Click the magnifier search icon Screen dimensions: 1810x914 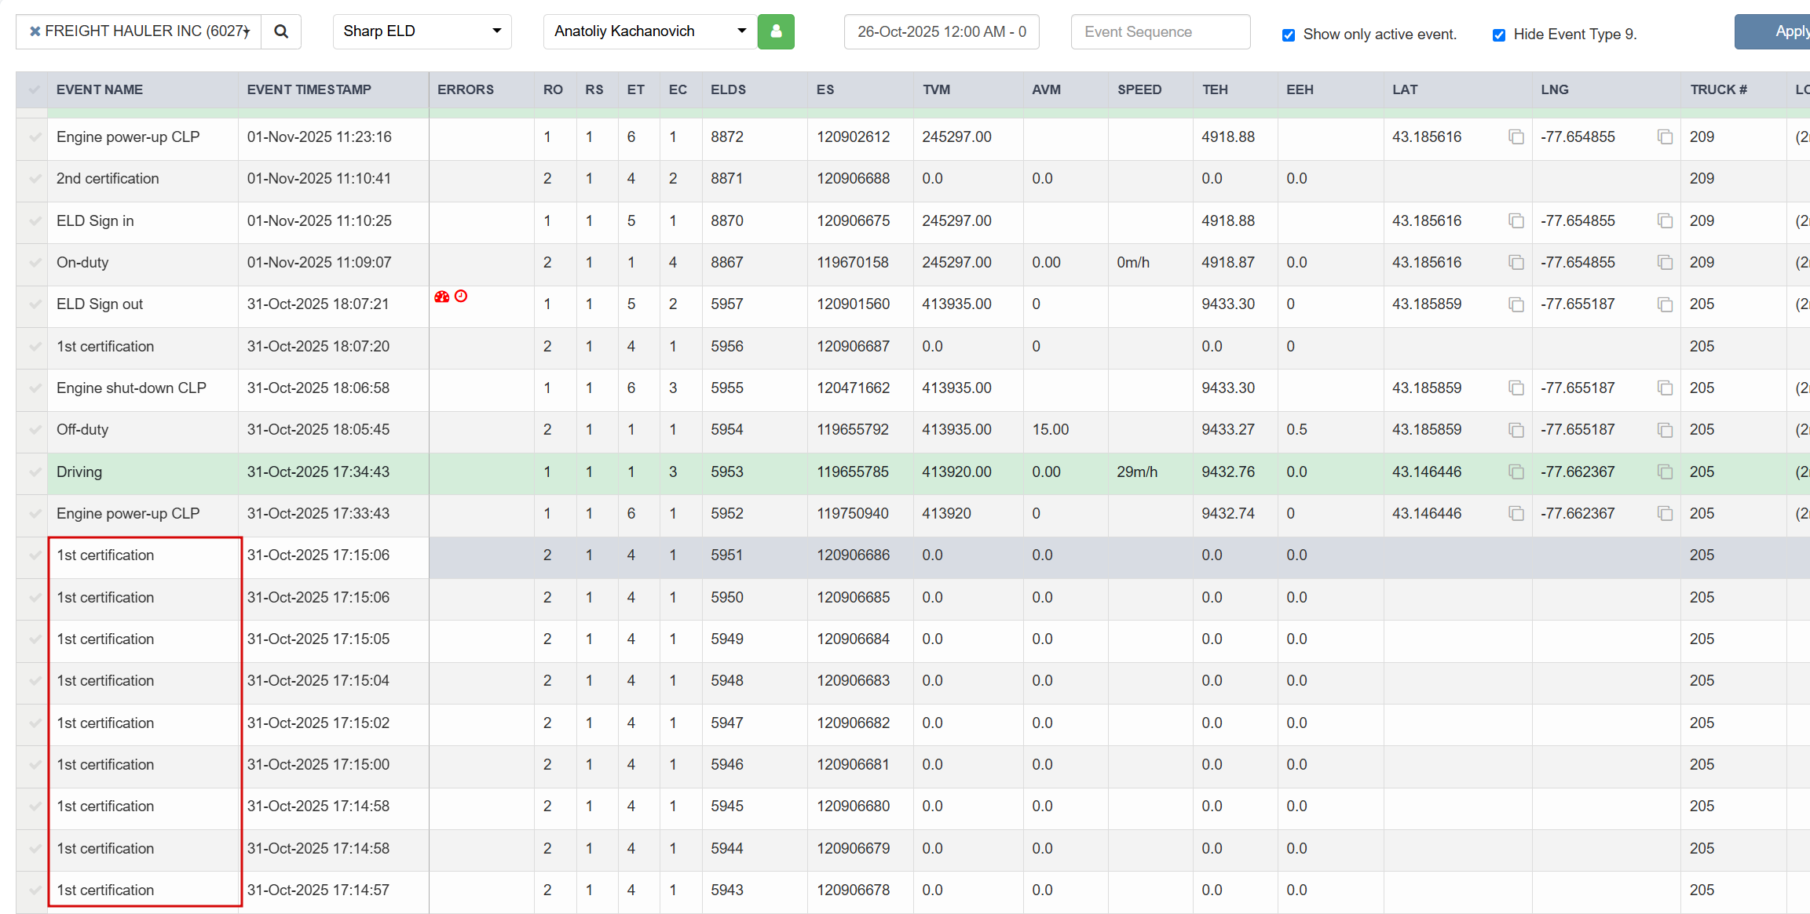[x=281, y=31]
